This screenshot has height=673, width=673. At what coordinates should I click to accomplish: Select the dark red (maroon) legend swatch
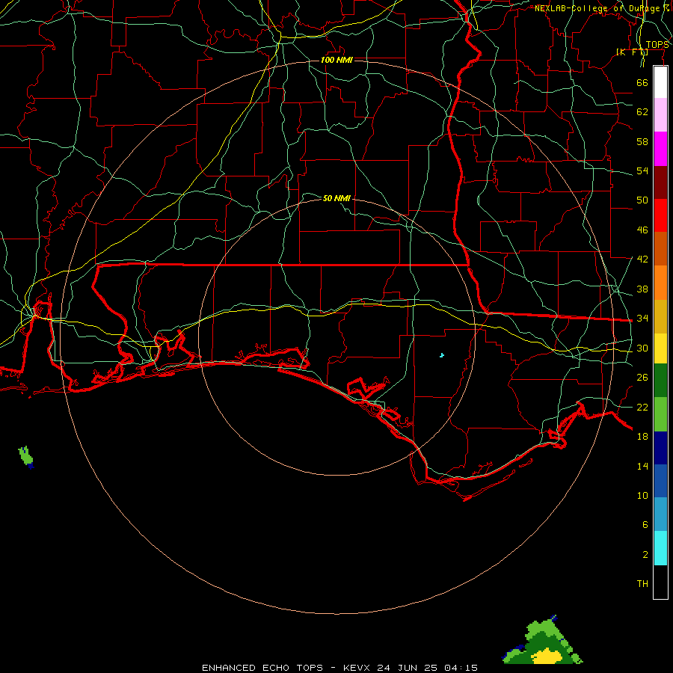[660, 182]
